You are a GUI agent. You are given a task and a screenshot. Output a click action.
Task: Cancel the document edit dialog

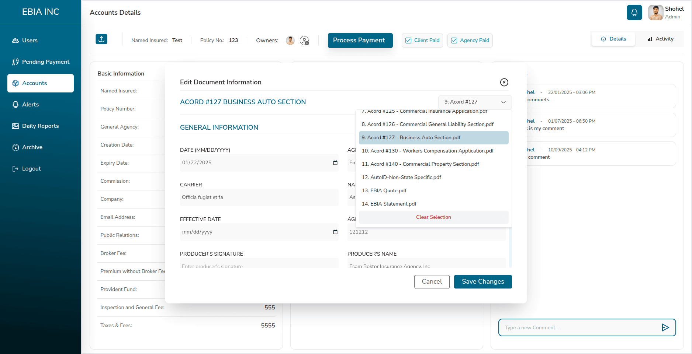click(432, 282)
